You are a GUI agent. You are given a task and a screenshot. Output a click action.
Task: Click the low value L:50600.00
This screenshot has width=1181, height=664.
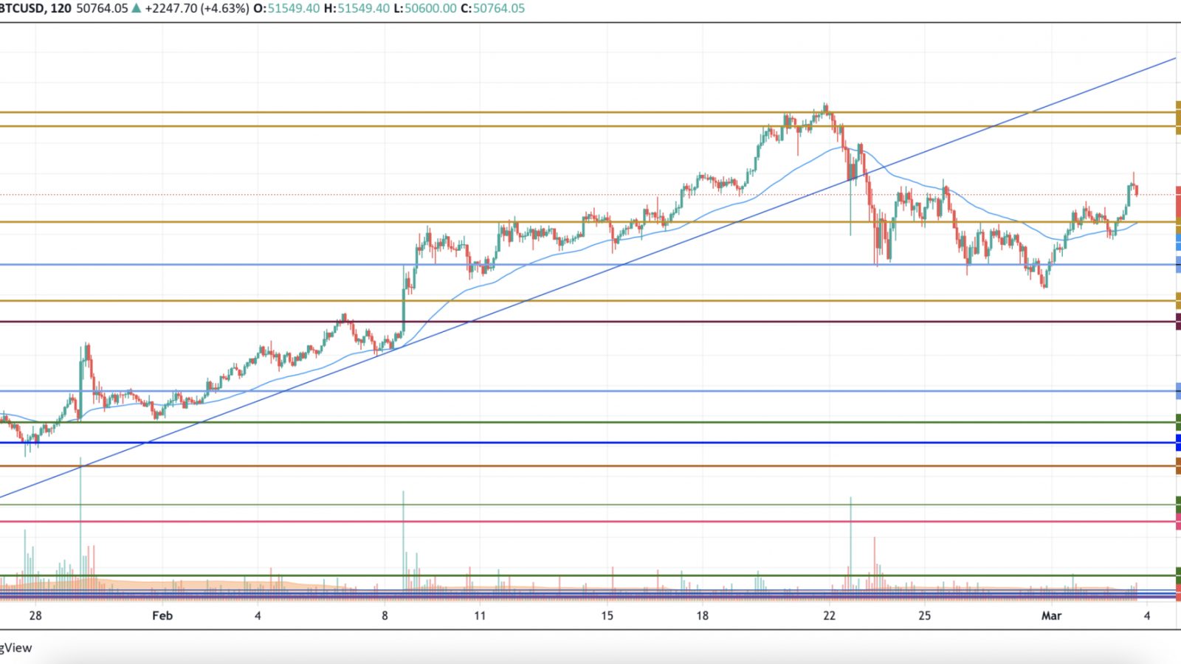[425, 9]
